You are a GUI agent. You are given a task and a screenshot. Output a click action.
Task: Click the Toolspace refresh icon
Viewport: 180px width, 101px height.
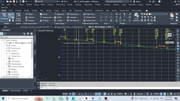5,34
